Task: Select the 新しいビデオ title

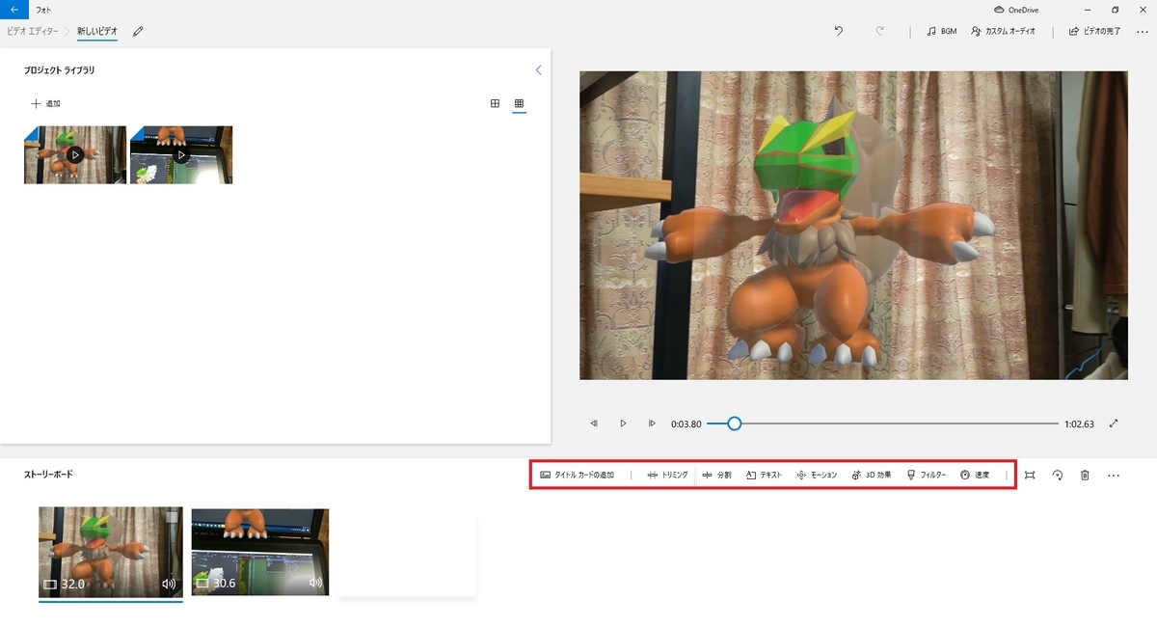Action: (97, 31)
